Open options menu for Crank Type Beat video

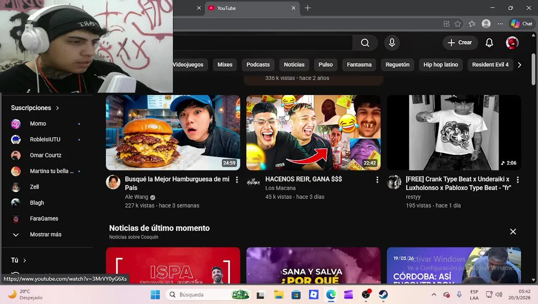(x=518, y=180)
